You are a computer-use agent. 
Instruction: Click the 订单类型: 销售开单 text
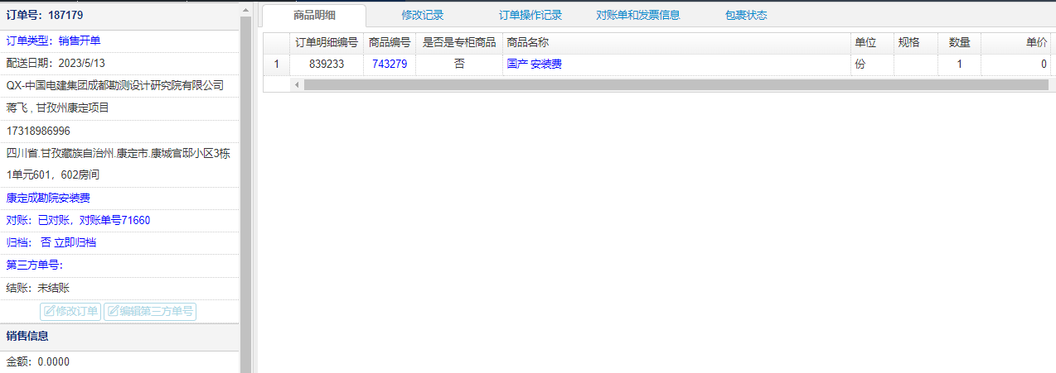(53, 41)
